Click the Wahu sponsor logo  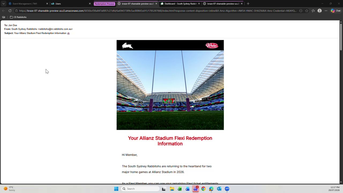[x=212, y=45]
